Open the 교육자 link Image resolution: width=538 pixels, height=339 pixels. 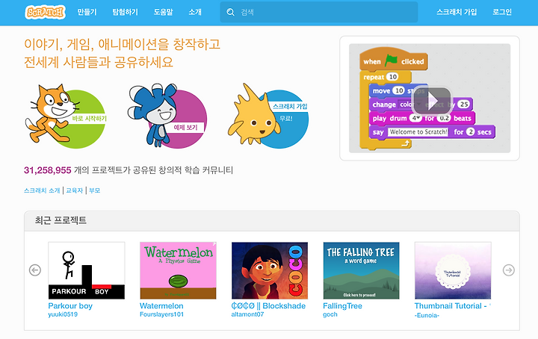[75, 190]
